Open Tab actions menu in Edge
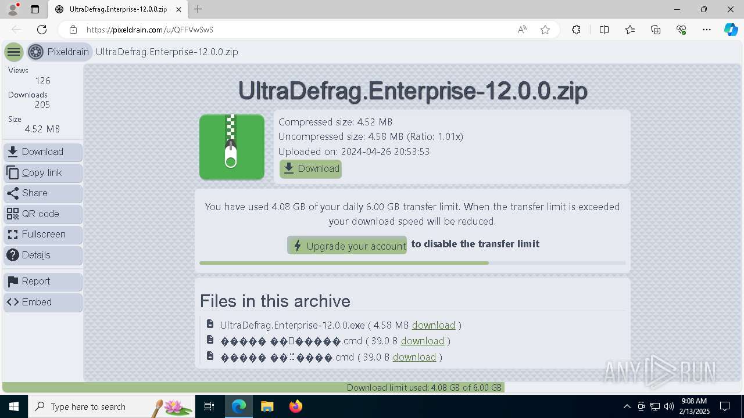 pos(35,9)
